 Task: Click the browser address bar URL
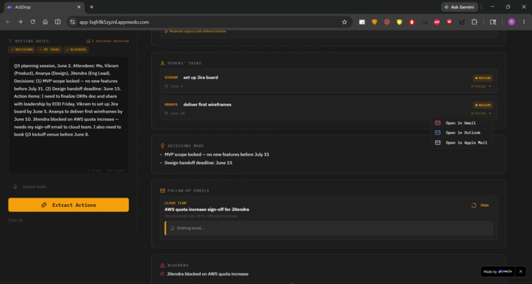tap(114, 22)
